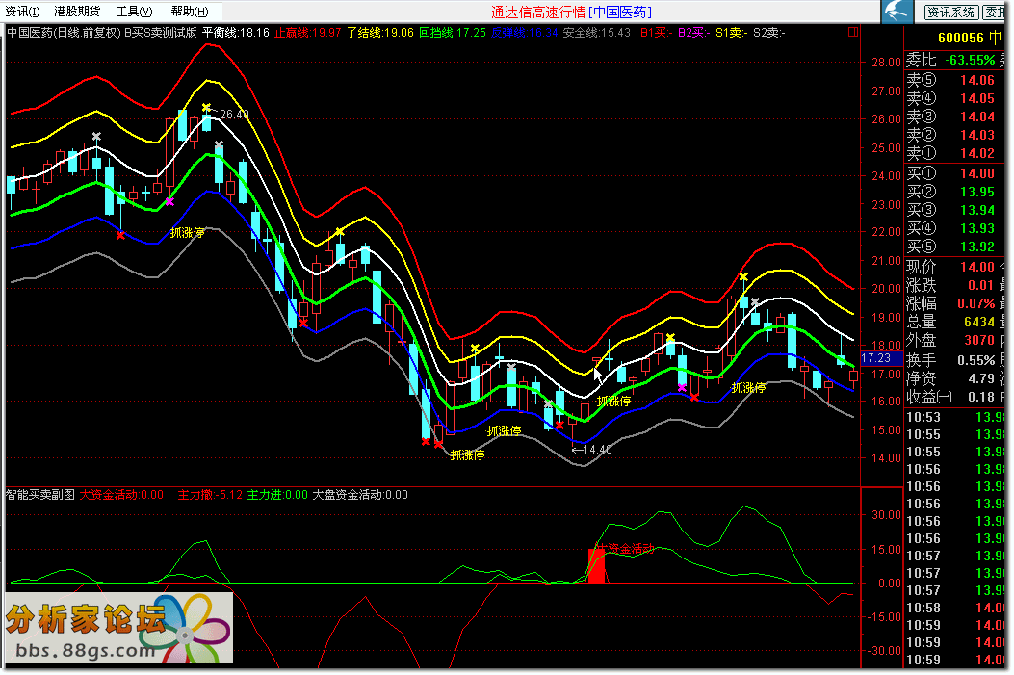Click the yellow X sell marker near 26.40

[x=206, y=107]
